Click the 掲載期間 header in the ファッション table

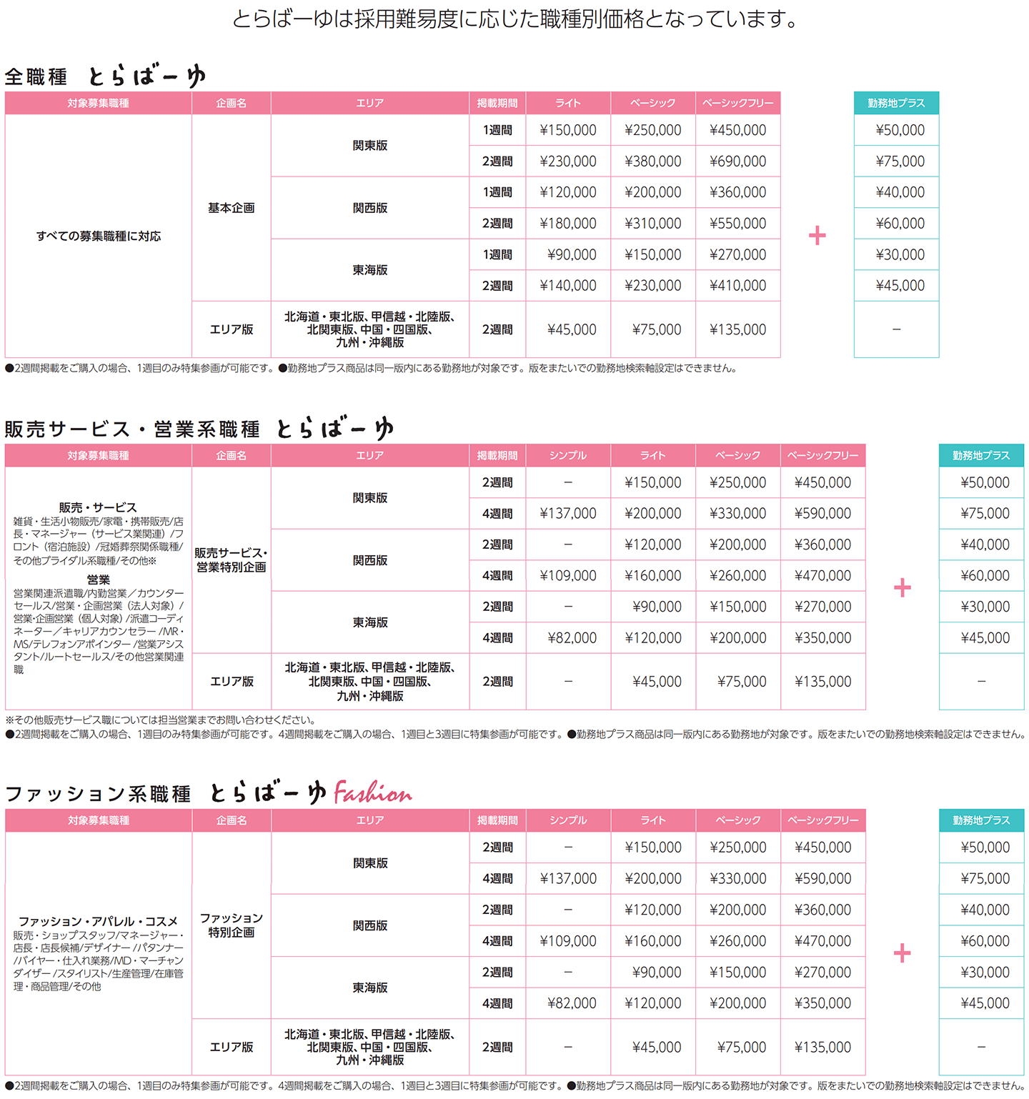pyautogui.click(x=497, y=820)
